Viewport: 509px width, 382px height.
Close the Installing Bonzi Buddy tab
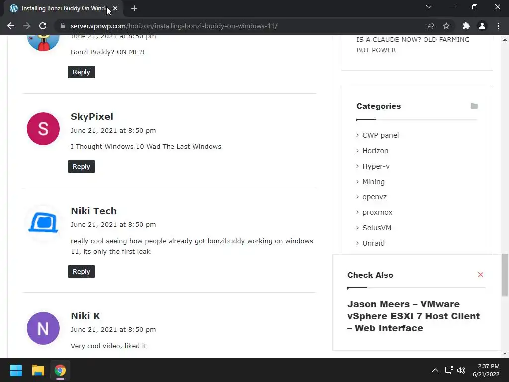115,8
